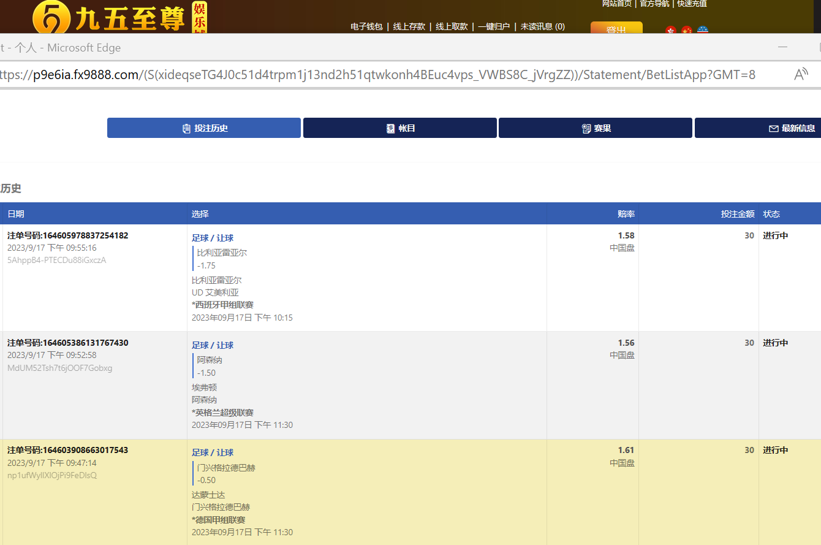
Task: Click reference code 5AhppB4-PTECDu88iGxczA
Action: (x=57, y=260)
